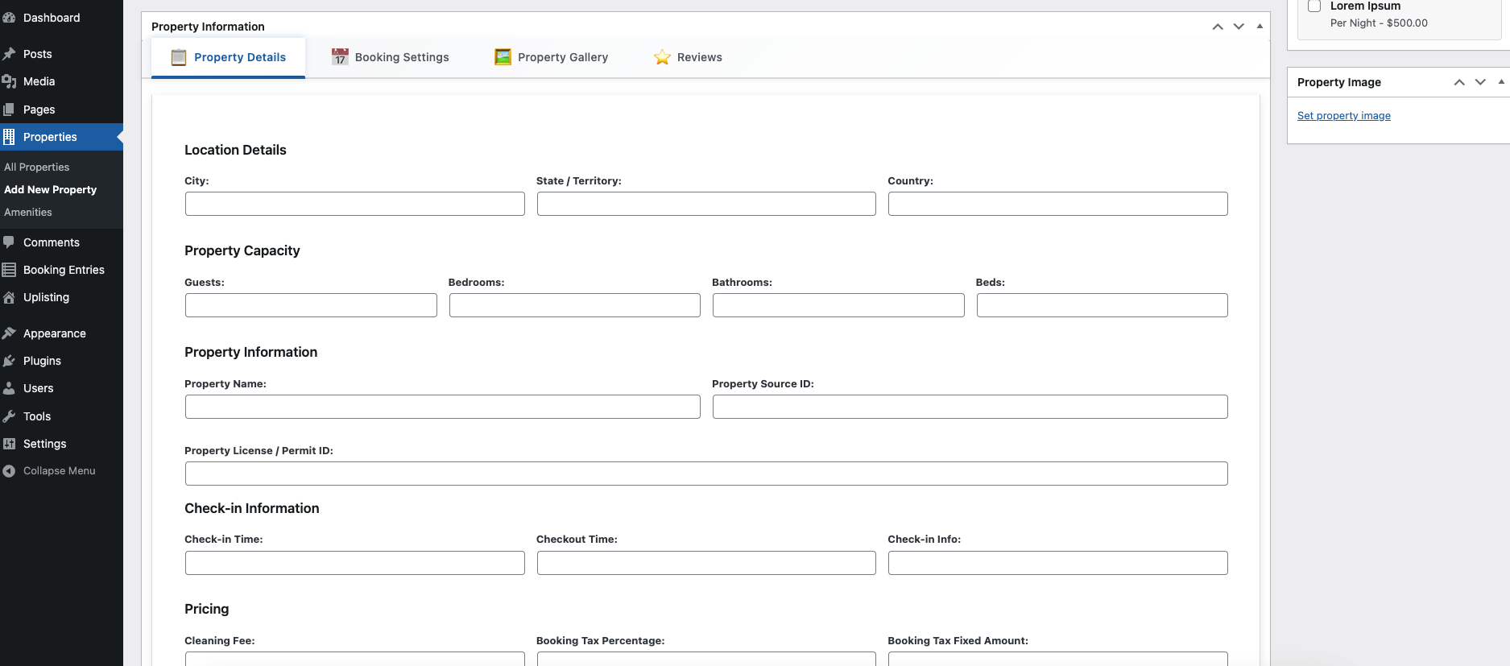1510x666 pixels.
Task: Move Property Information panel down
Action: (x=1239, y=27)
